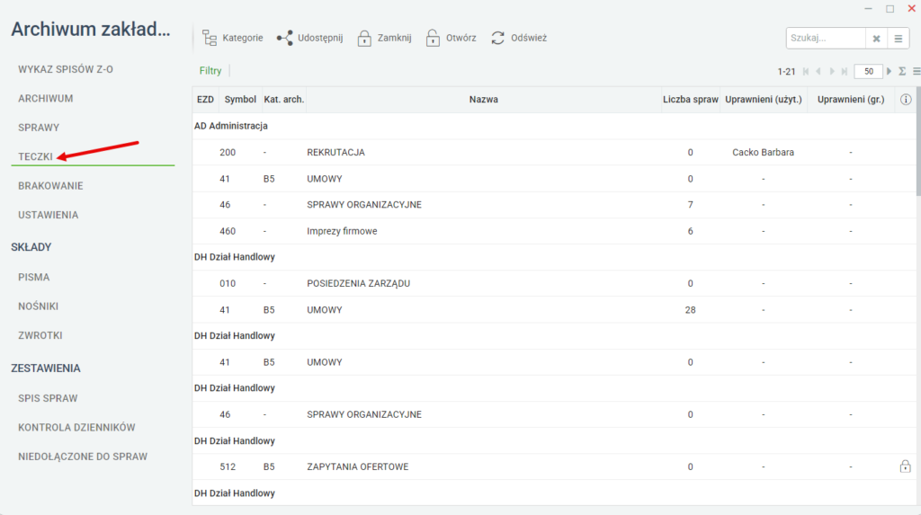Select the AD Administracja group row
The image size is (921, 515).
(554, 126)
